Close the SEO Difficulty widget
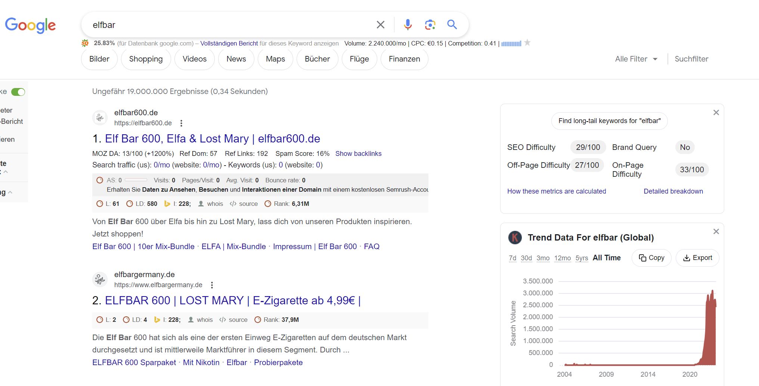The image size is (759, 386). pyautogui.click(x=716, y=113)
